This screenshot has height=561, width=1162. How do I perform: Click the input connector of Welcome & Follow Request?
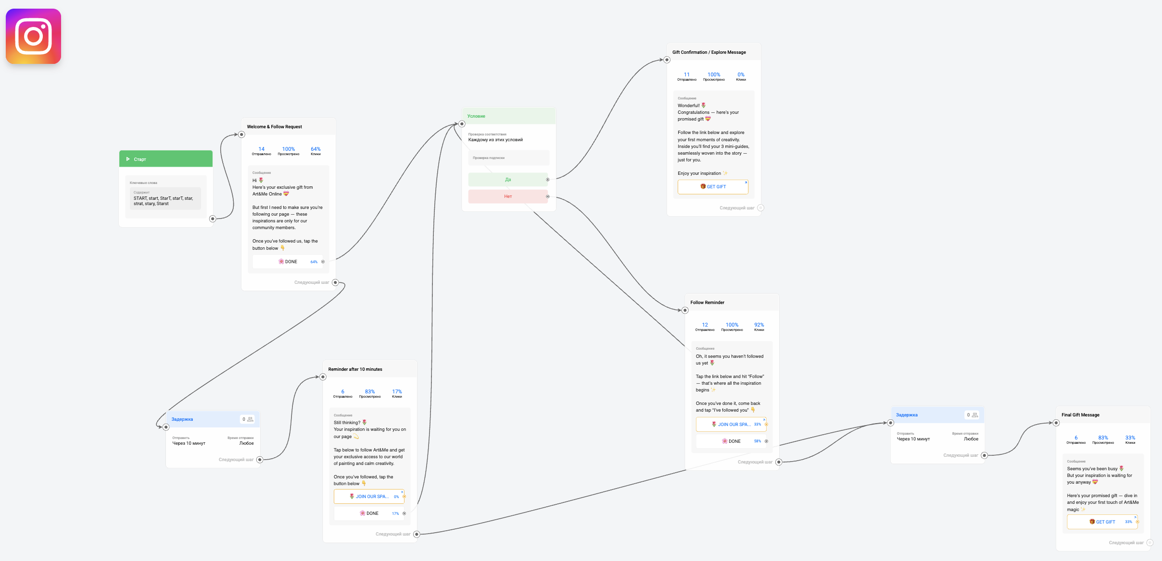[x=242, y=134]
